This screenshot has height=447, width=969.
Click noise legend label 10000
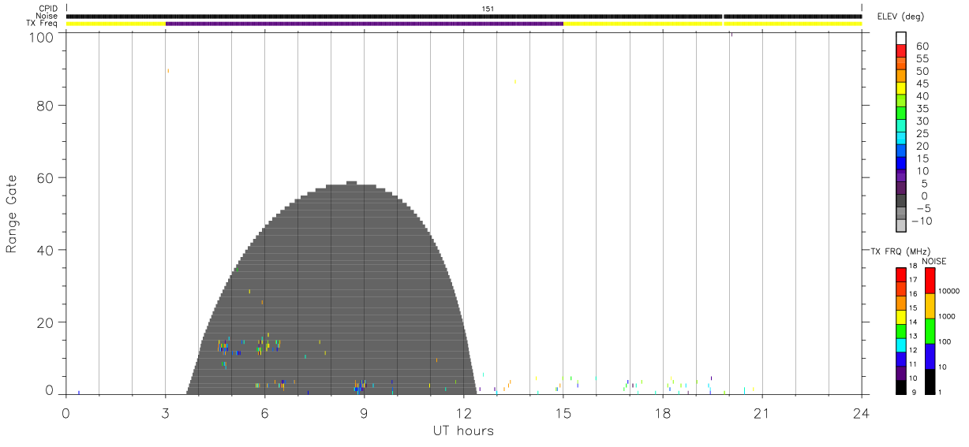point(949,291)
